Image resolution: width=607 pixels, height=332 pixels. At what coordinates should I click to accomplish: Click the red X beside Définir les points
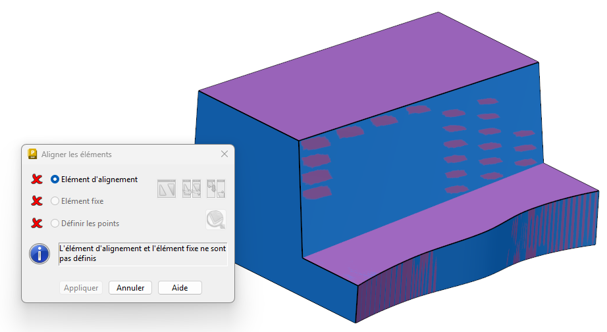(37, 224)
